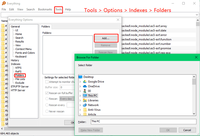Select NTFS in the options tree
Image resolution: width=200 pixels, height=136 pixels.
(18, 68)
